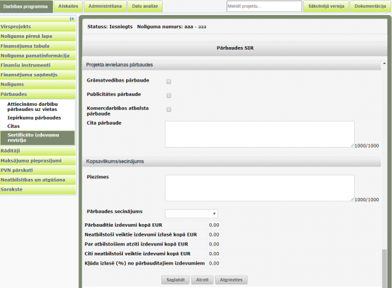Open the Pārbaudes secinājums dropdown
Image resolution: width=392 pixels, height=288 pixels.
click(191, 214)
